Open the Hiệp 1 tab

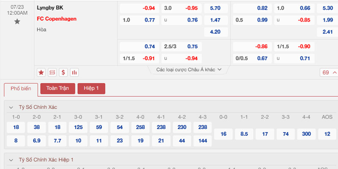(91, 88)
